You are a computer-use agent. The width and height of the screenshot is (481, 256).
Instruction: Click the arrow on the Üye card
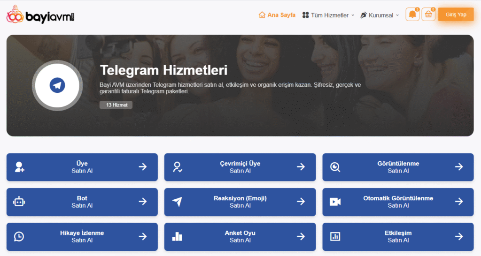(143, 167)
